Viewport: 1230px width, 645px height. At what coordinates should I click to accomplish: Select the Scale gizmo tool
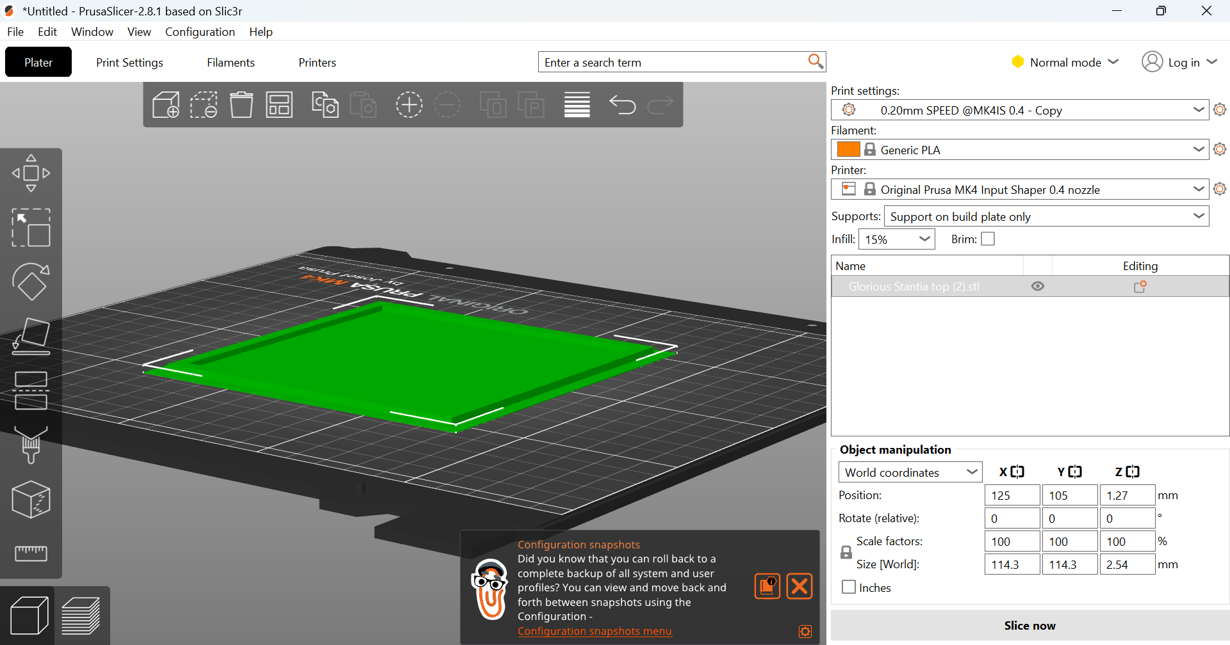click(x=31, y=227)
